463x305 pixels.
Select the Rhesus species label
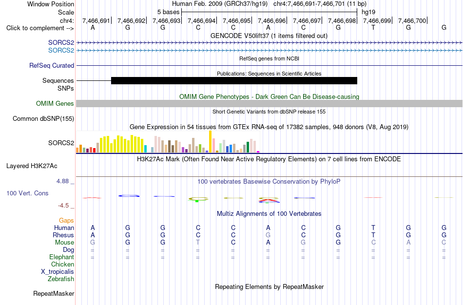tap(63, 235)
